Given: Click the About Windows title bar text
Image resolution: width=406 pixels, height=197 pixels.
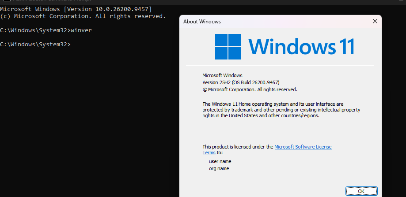Looking at the screenshot, I should pos(202,22).
